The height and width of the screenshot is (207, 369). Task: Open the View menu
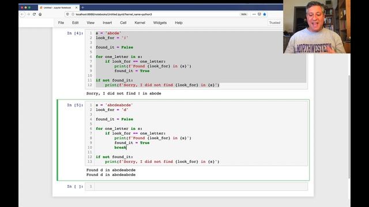tap(91, 23)
